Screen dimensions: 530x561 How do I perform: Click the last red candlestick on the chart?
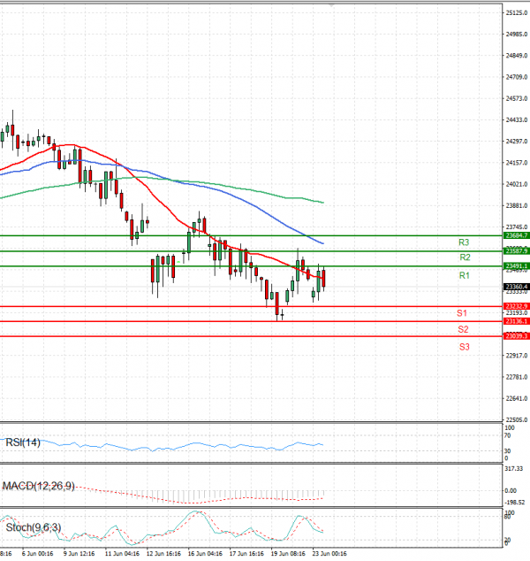[x=323, y=279]
